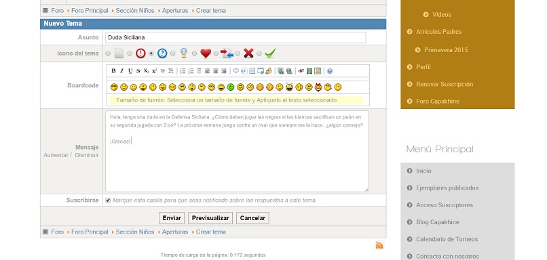Image resolution: width=547 pixels, height=260 pixels.
Task: Select the red exclamation topic icon radio
Action: pos(130,53)
